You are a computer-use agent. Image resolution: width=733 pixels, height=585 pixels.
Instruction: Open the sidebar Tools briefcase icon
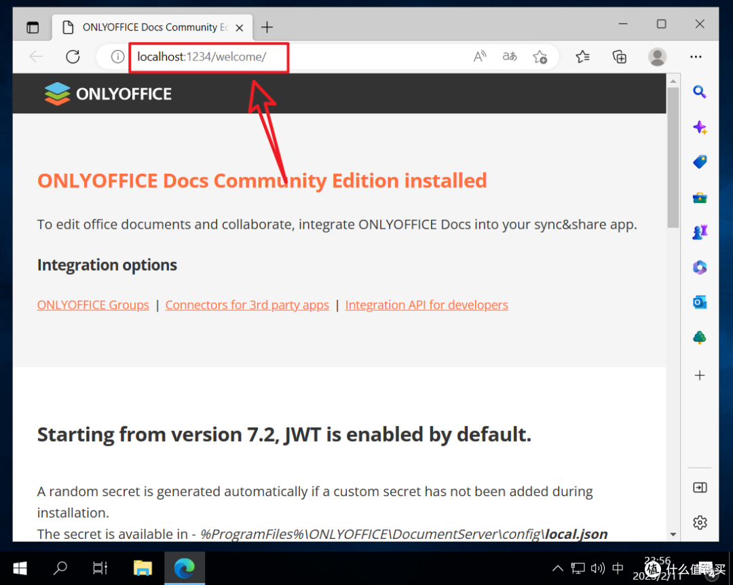pyautogui.click(x=699, y=197)
